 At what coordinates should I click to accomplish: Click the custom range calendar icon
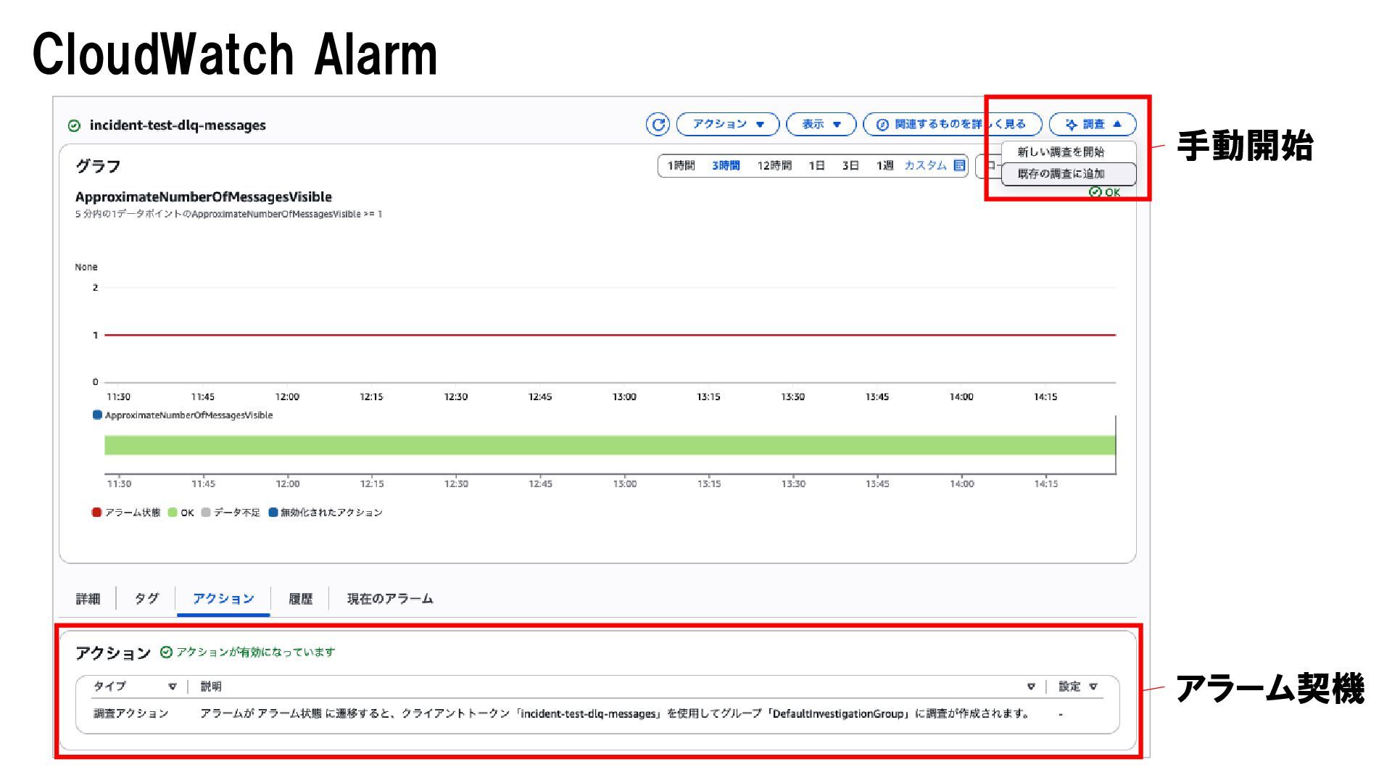click(959, 165)
